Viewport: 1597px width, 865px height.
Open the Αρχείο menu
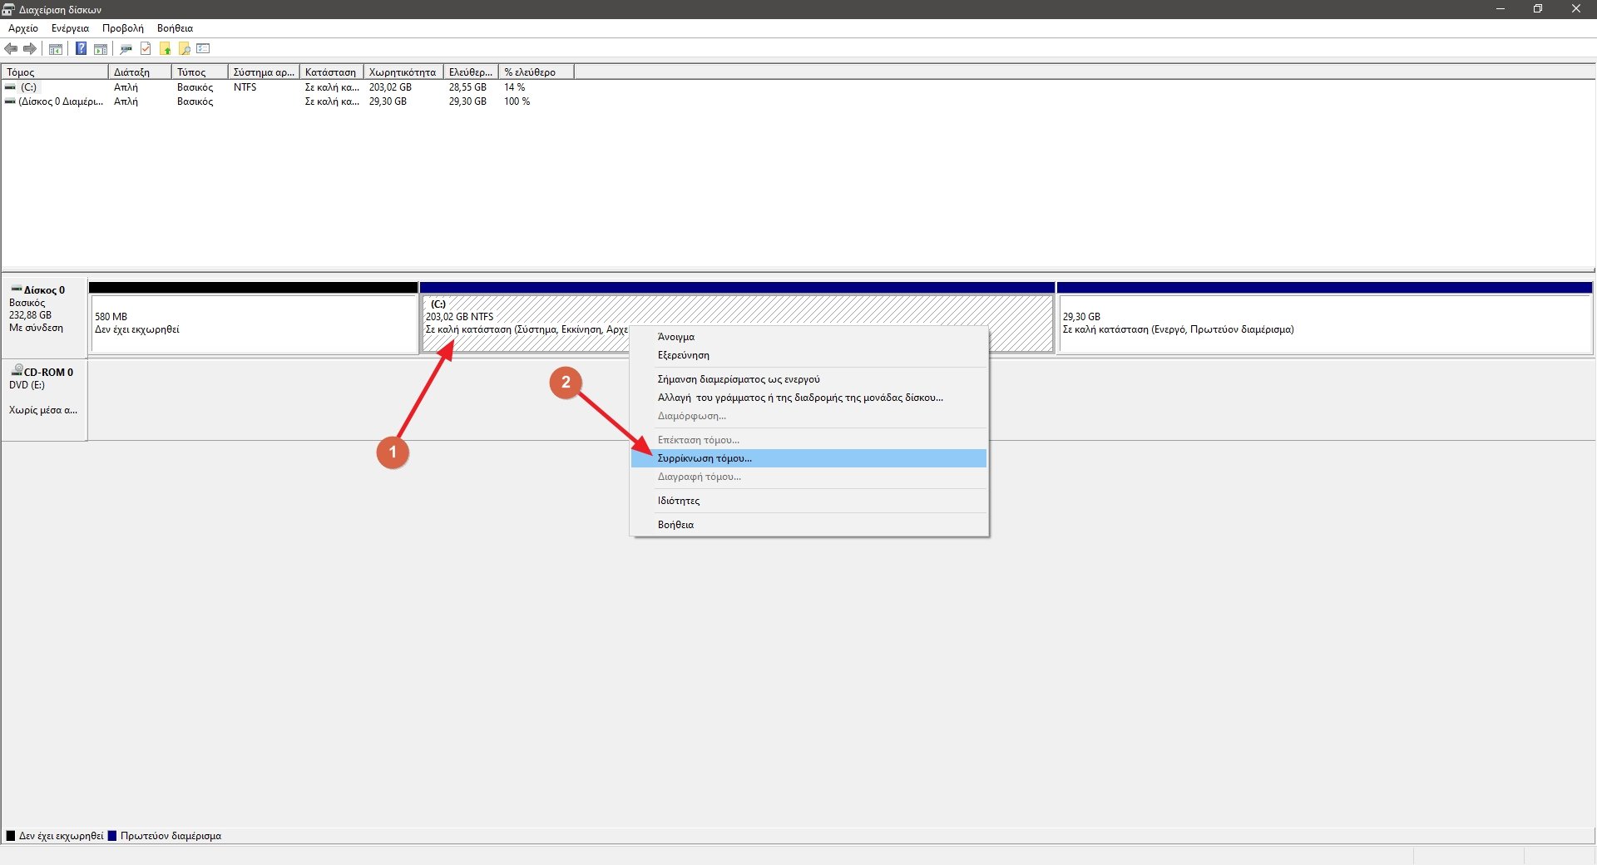click(x=23, y=28)
